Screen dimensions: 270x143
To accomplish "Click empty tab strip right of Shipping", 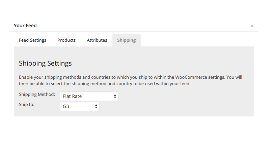I will [199, 40].
